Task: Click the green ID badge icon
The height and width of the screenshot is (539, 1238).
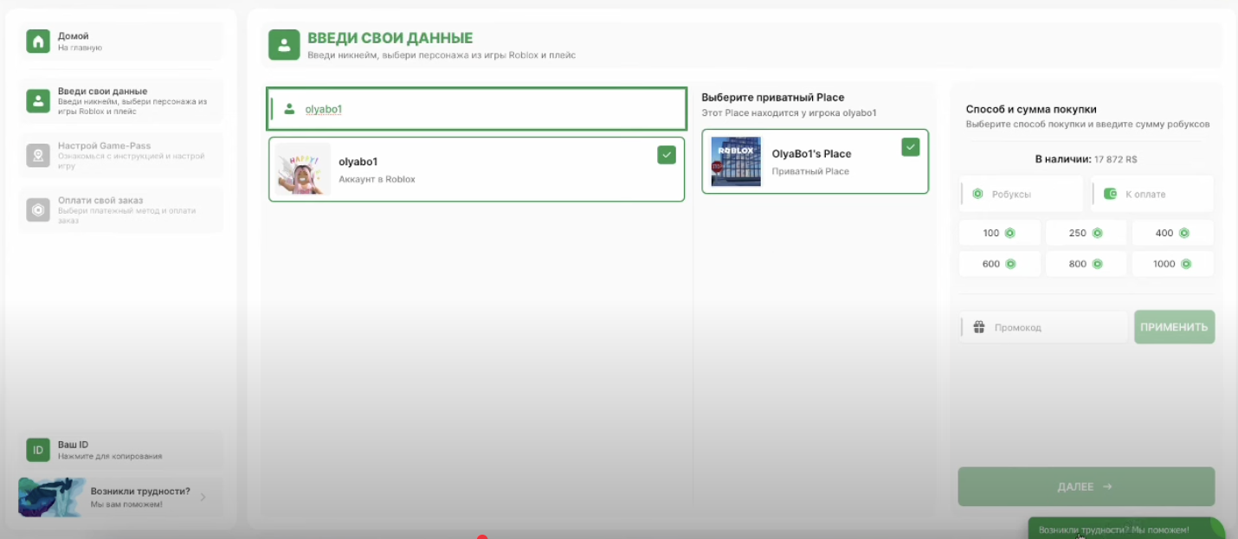Action: pos(38,450)
